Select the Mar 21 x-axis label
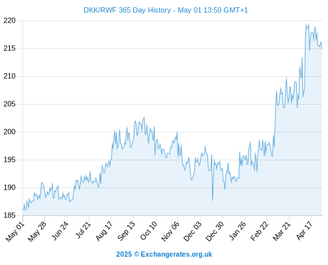Viewport: 328px width, 265px height. (282, 231)
